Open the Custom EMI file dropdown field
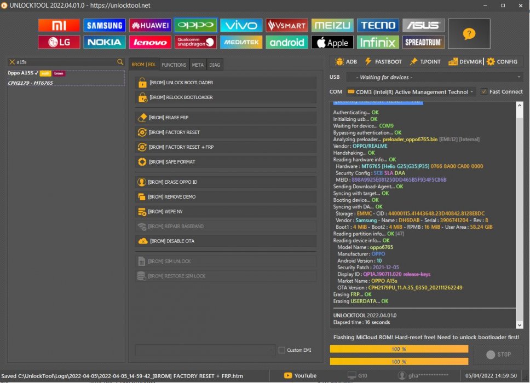 [205, 350]
